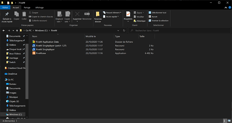Click the refresh arrow beside the address bar
The image size is (232, 123).
click(124, 31)
